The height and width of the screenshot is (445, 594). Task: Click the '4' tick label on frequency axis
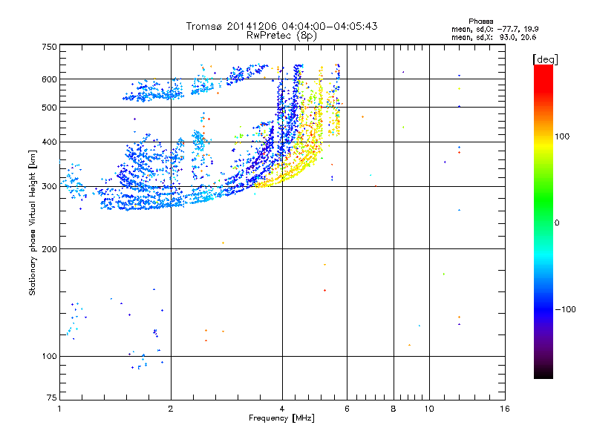282,409
